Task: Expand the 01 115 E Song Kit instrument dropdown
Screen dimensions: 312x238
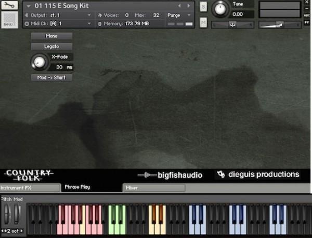Action: point(29,6)
